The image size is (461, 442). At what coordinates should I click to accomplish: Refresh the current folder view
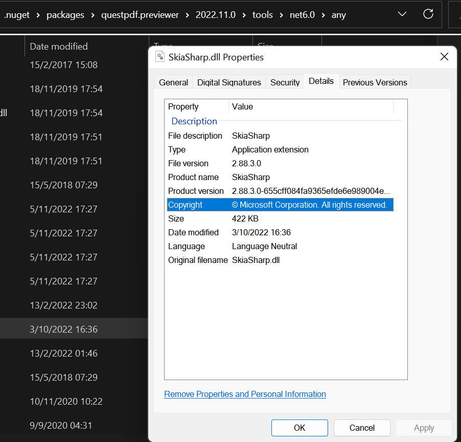[x=428, y=14]
